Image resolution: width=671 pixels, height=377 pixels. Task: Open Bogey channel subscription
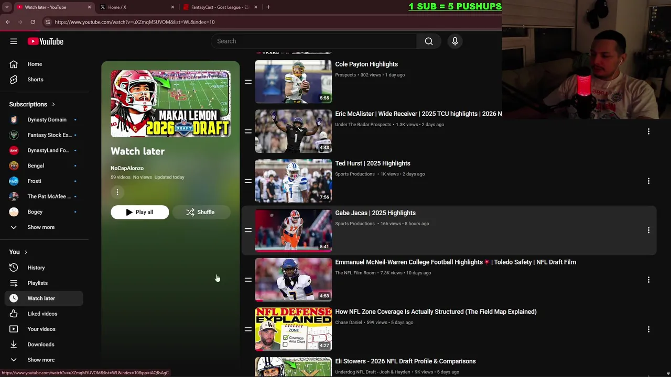pos(44,212)
